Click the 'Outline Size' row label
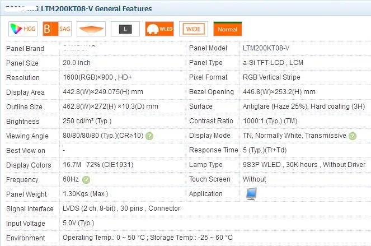Viewport: 371px width, 246px height. (x=24, y=107)
